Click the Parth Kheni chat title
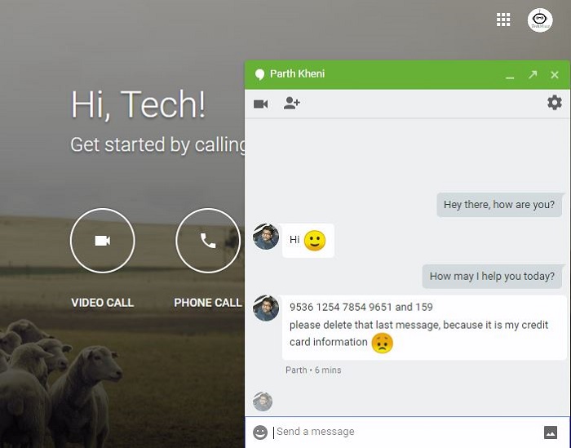 tap(297, 74)
